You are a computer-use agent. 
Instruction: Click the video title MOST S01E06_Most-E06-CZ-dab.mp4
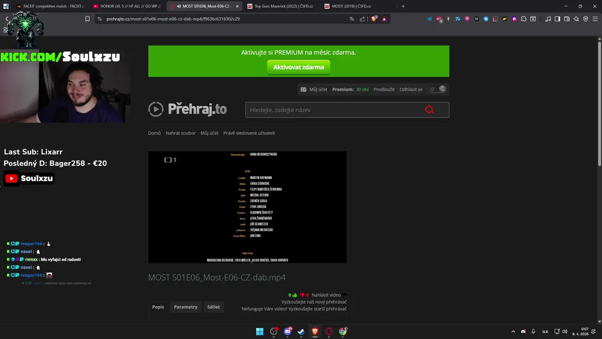(217, 277)
